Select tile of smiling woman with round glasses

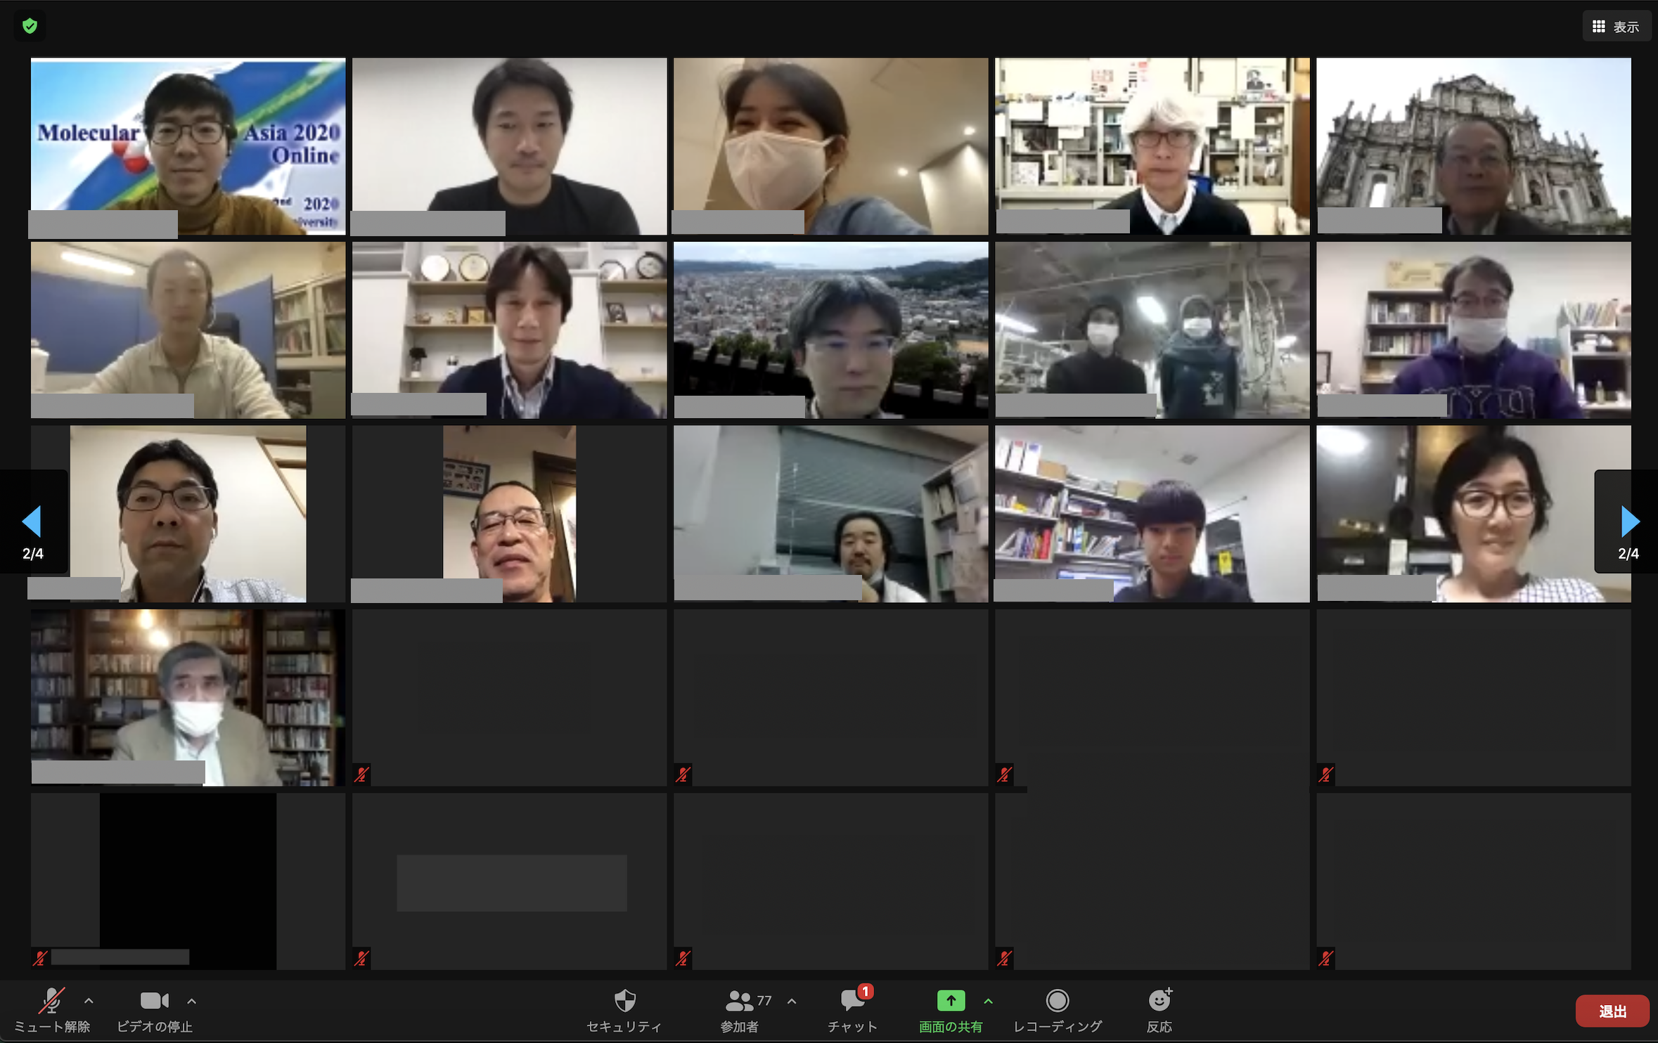pos(1474,514)
